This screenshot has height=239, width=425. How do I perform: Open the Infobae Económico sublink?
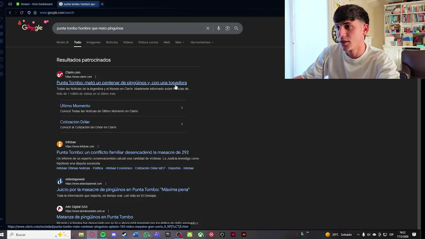(119, 168)
